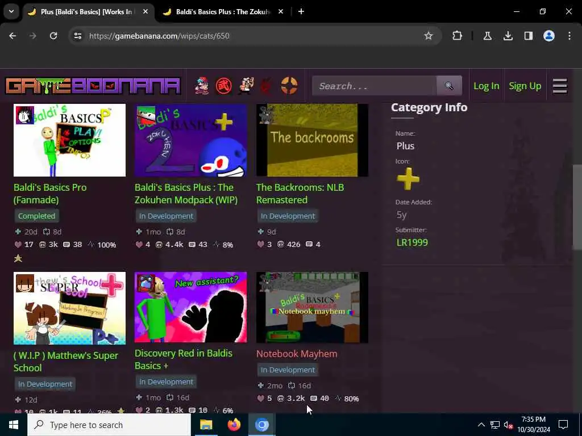The height and width of the screenshot is (436, 582).
Task: Open the notification center icon
Action: click(x=563, y=425)
